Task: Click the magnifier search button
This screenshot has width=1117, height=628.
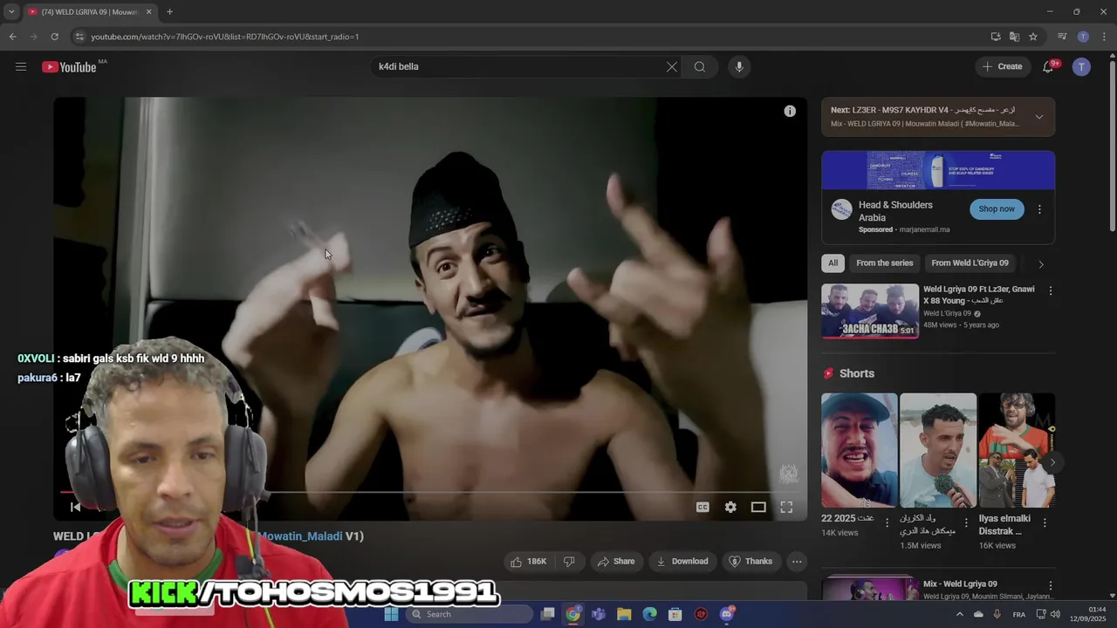Action: (x=700, y=66)
